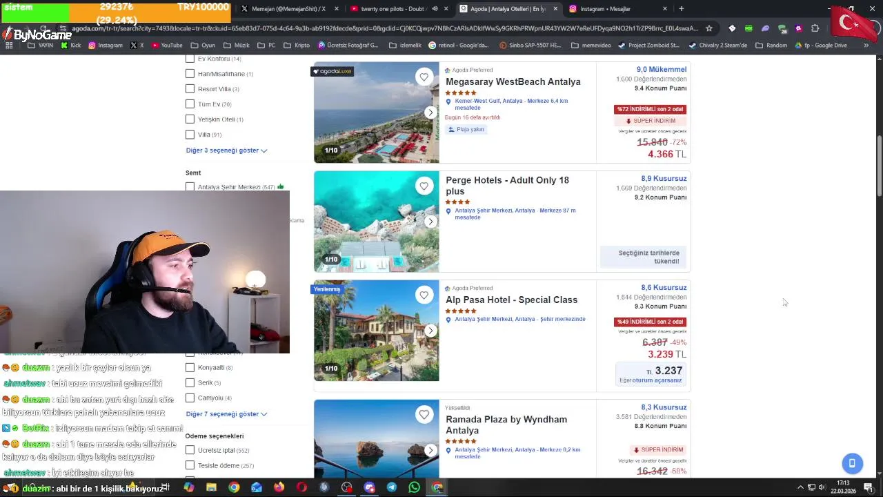Open the Kripto bookmark folder
The image size is (883, 497).
tap(297, 46)
